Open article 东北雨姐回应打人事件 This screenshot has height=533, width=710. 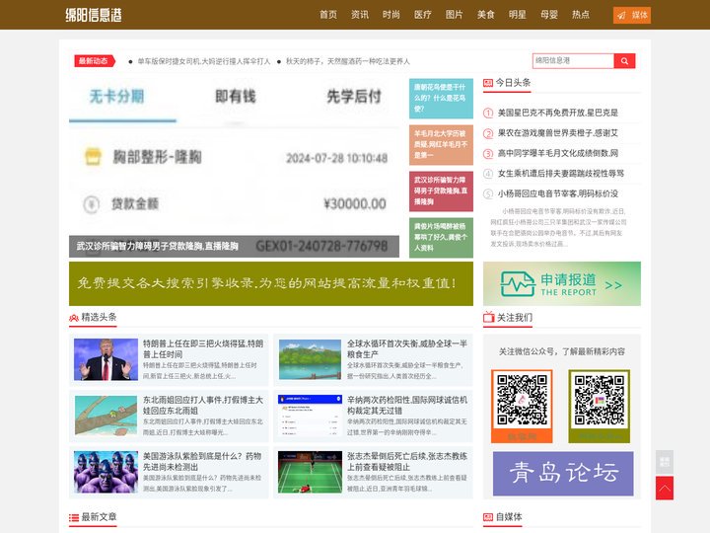click(203, 406)
